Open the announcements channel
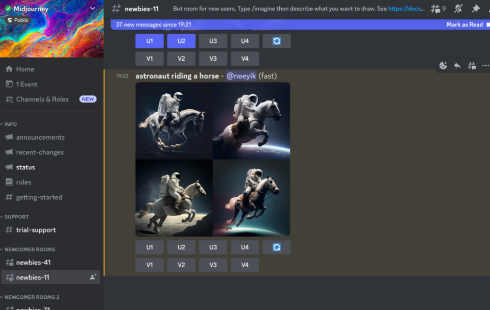 [40, 137]
